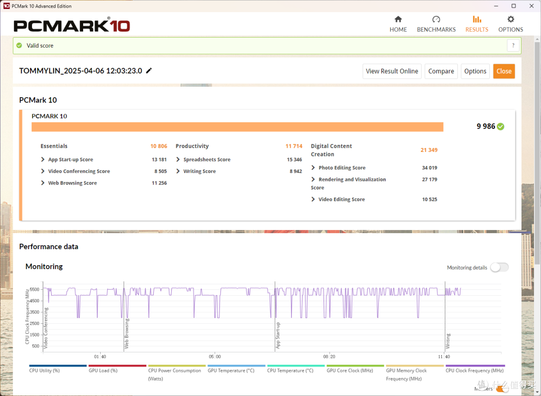Open the Options gear icon
The width and height of the screenshot is (541, 396).
click(510, 20)
